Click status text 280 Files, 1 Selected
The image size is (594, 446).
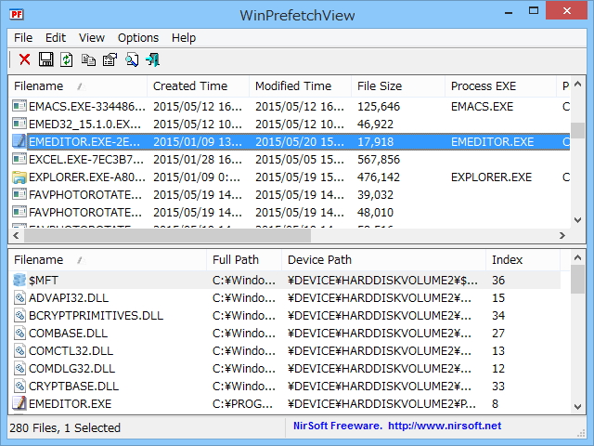tap(65, 427)
